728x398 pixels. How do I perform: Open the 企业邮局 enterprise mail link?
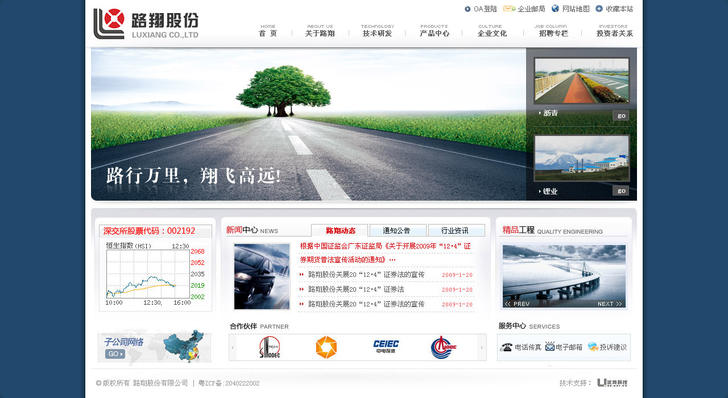pos(524,9)
